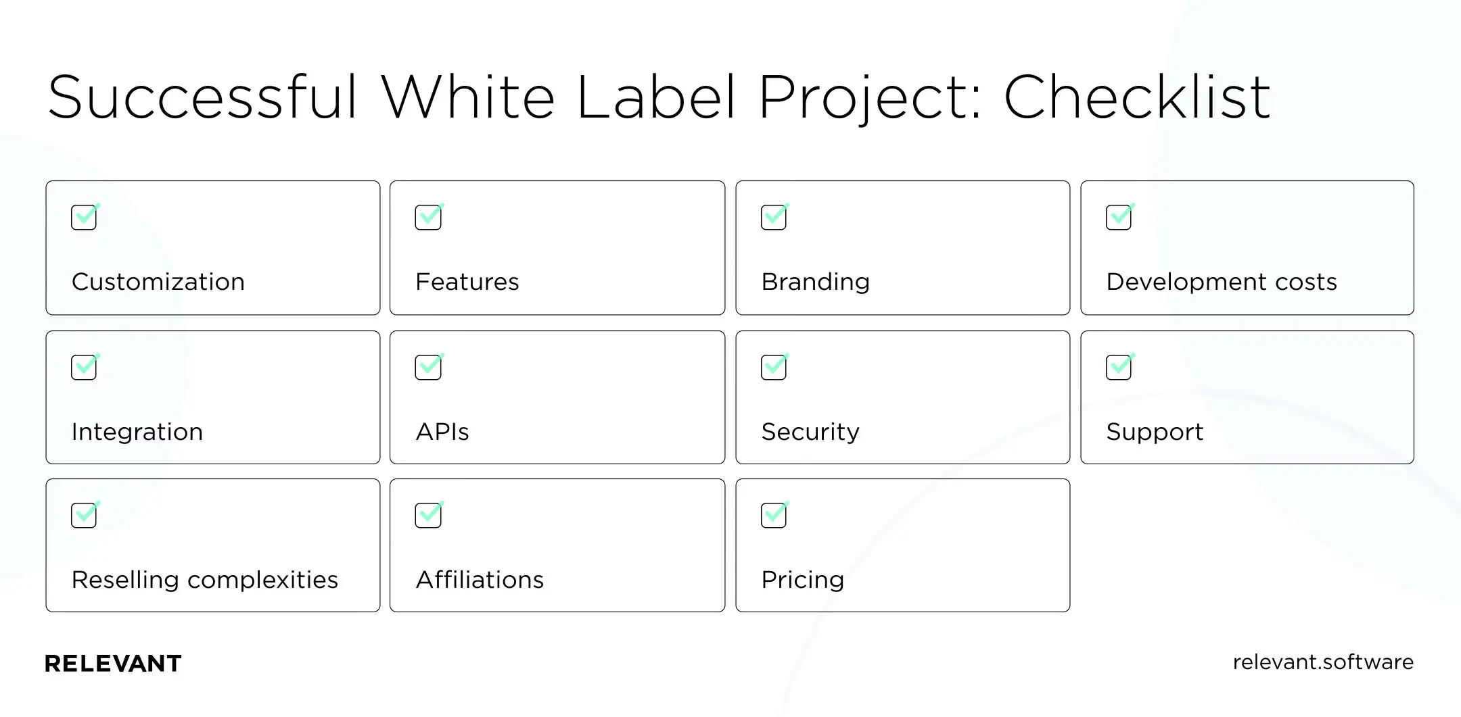Image resolution: width=1461 pixels, height=717 pixels.
Task: Click the Customization label text
Action: [158, 282]
